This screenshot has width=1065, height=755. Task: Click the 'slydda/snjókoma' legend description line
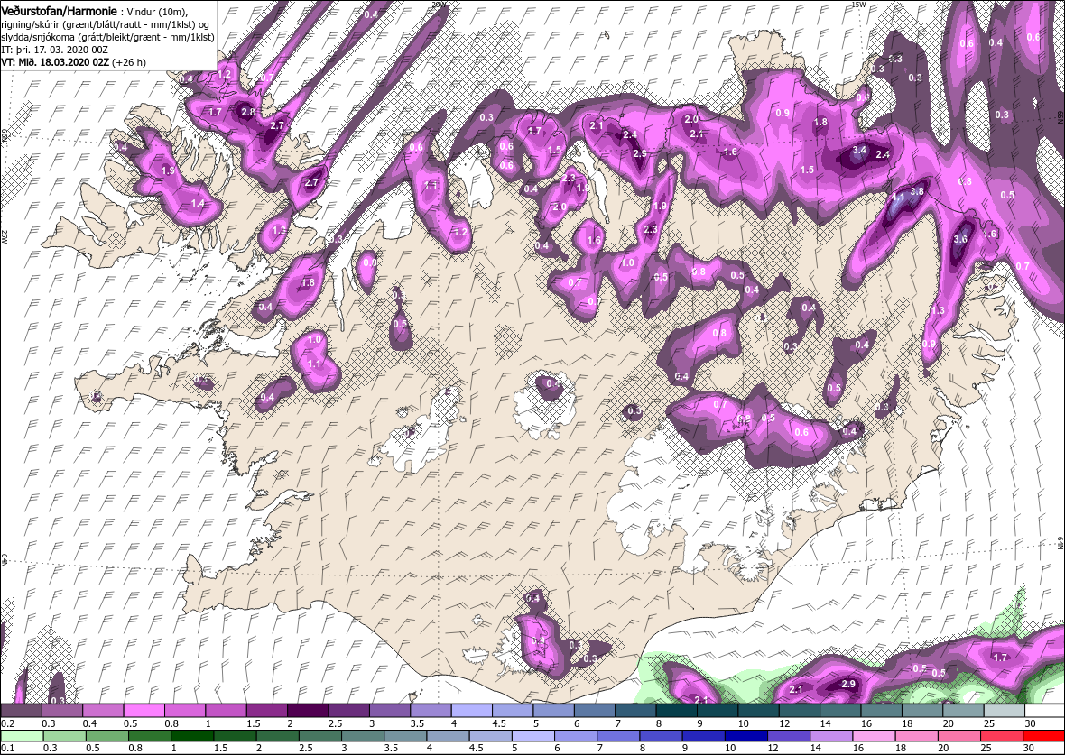coord(108,37)
